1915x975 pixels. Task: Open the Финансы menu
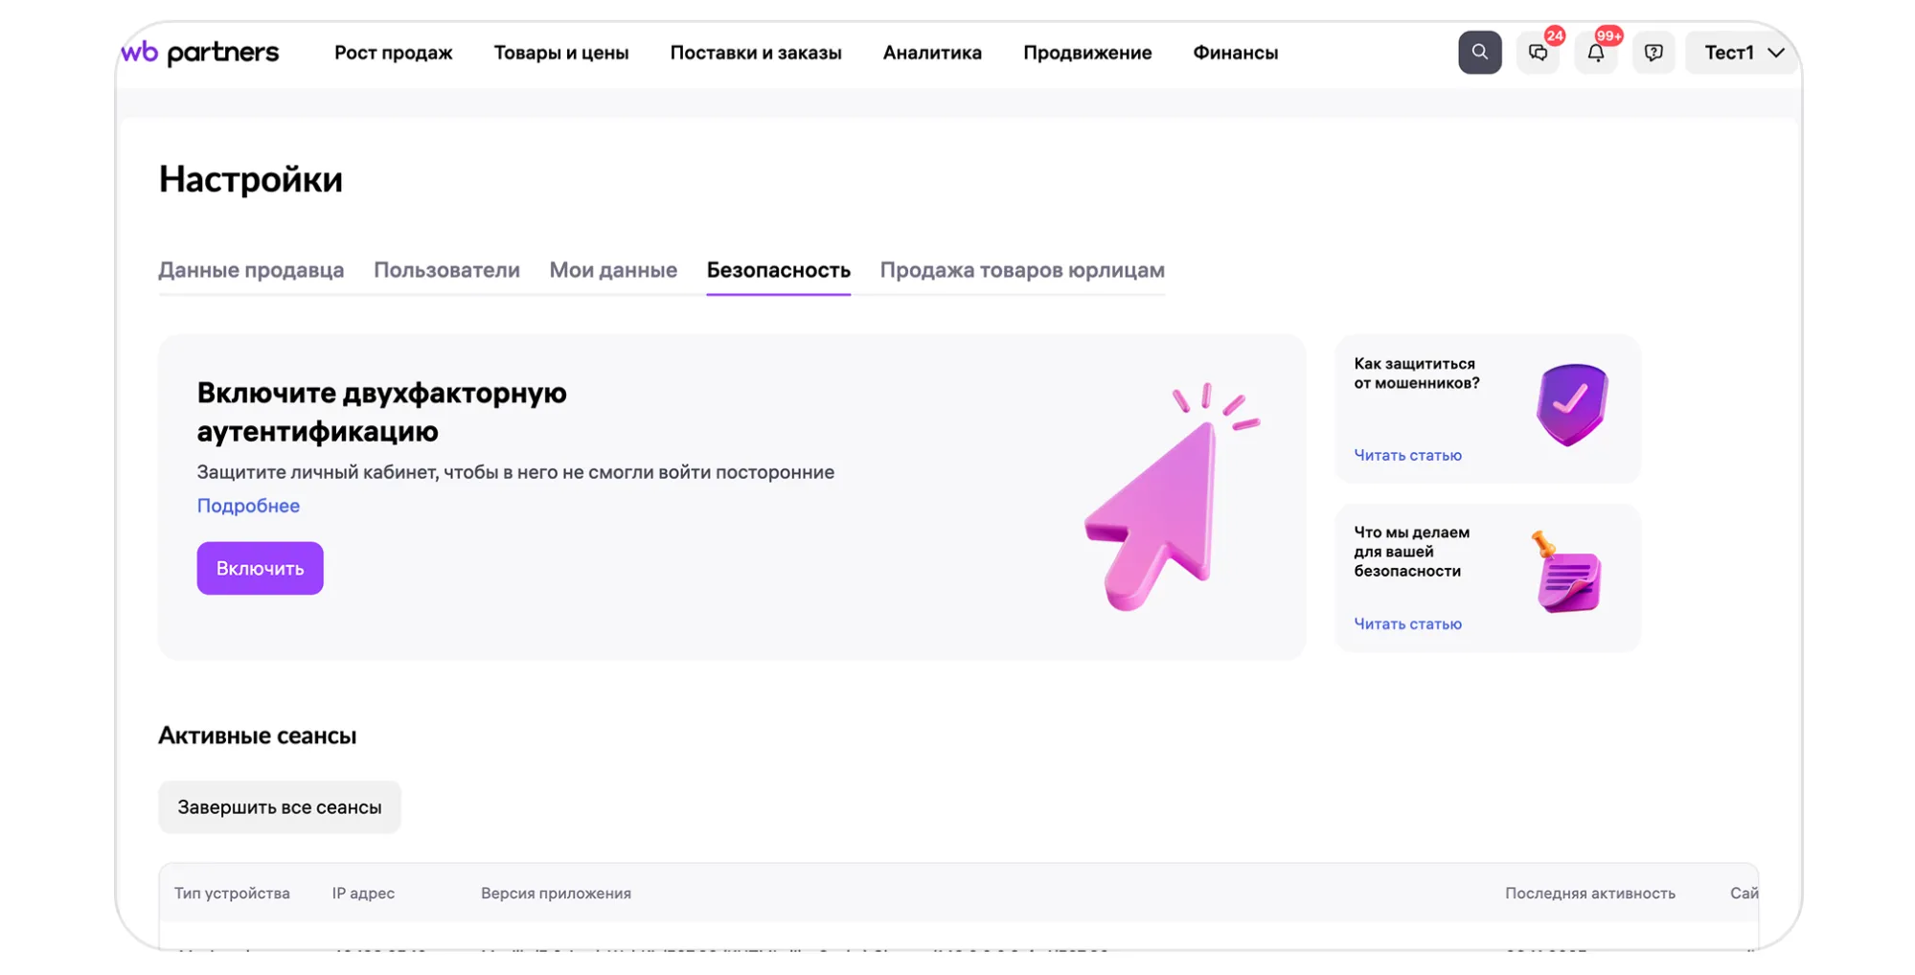point(1235,53)
